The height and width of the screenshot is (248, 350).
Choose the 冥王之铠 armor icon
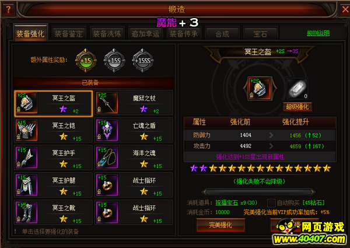click(x=27, y=130)
